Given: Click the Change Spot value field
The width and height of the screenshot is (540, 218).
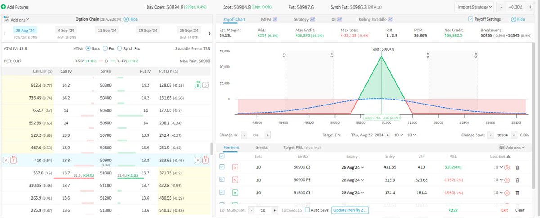Looking at the screenshot, I should pos(503,135).
